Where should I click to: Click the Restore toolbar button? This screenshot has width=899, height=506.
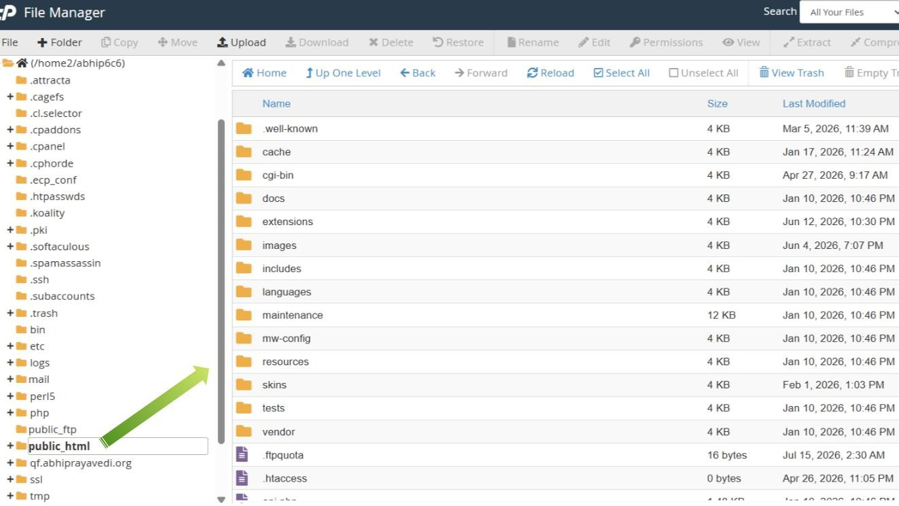click(458, 42)
